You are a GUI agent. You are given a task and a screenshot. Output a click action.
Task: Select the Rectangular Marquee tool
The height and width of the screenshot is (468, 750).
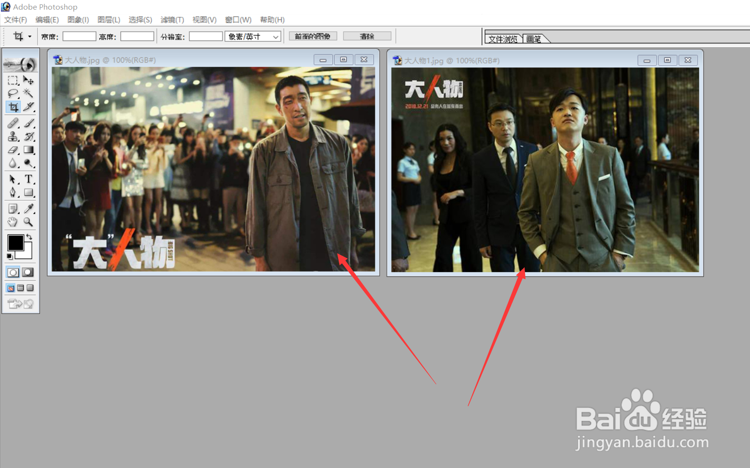[13, 80]
